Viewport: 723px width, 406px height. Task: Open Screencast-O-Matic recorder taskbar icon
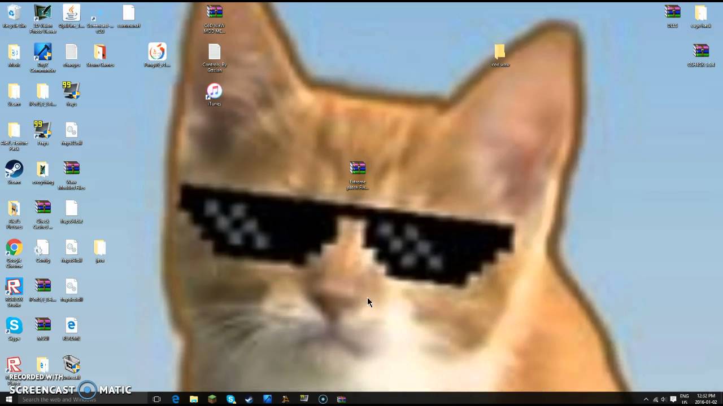(323, 399)
